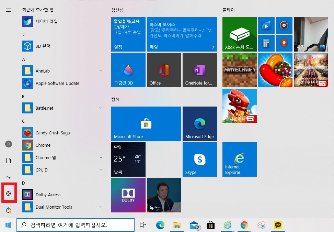The height and width of the screenshot is (232, 334).
Task: Open the 메일 tile
Action: (182, 34)
